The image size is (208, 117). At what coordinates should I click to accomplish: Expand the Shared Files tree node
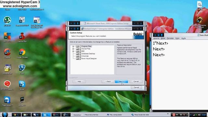click(x=73, y=49)
